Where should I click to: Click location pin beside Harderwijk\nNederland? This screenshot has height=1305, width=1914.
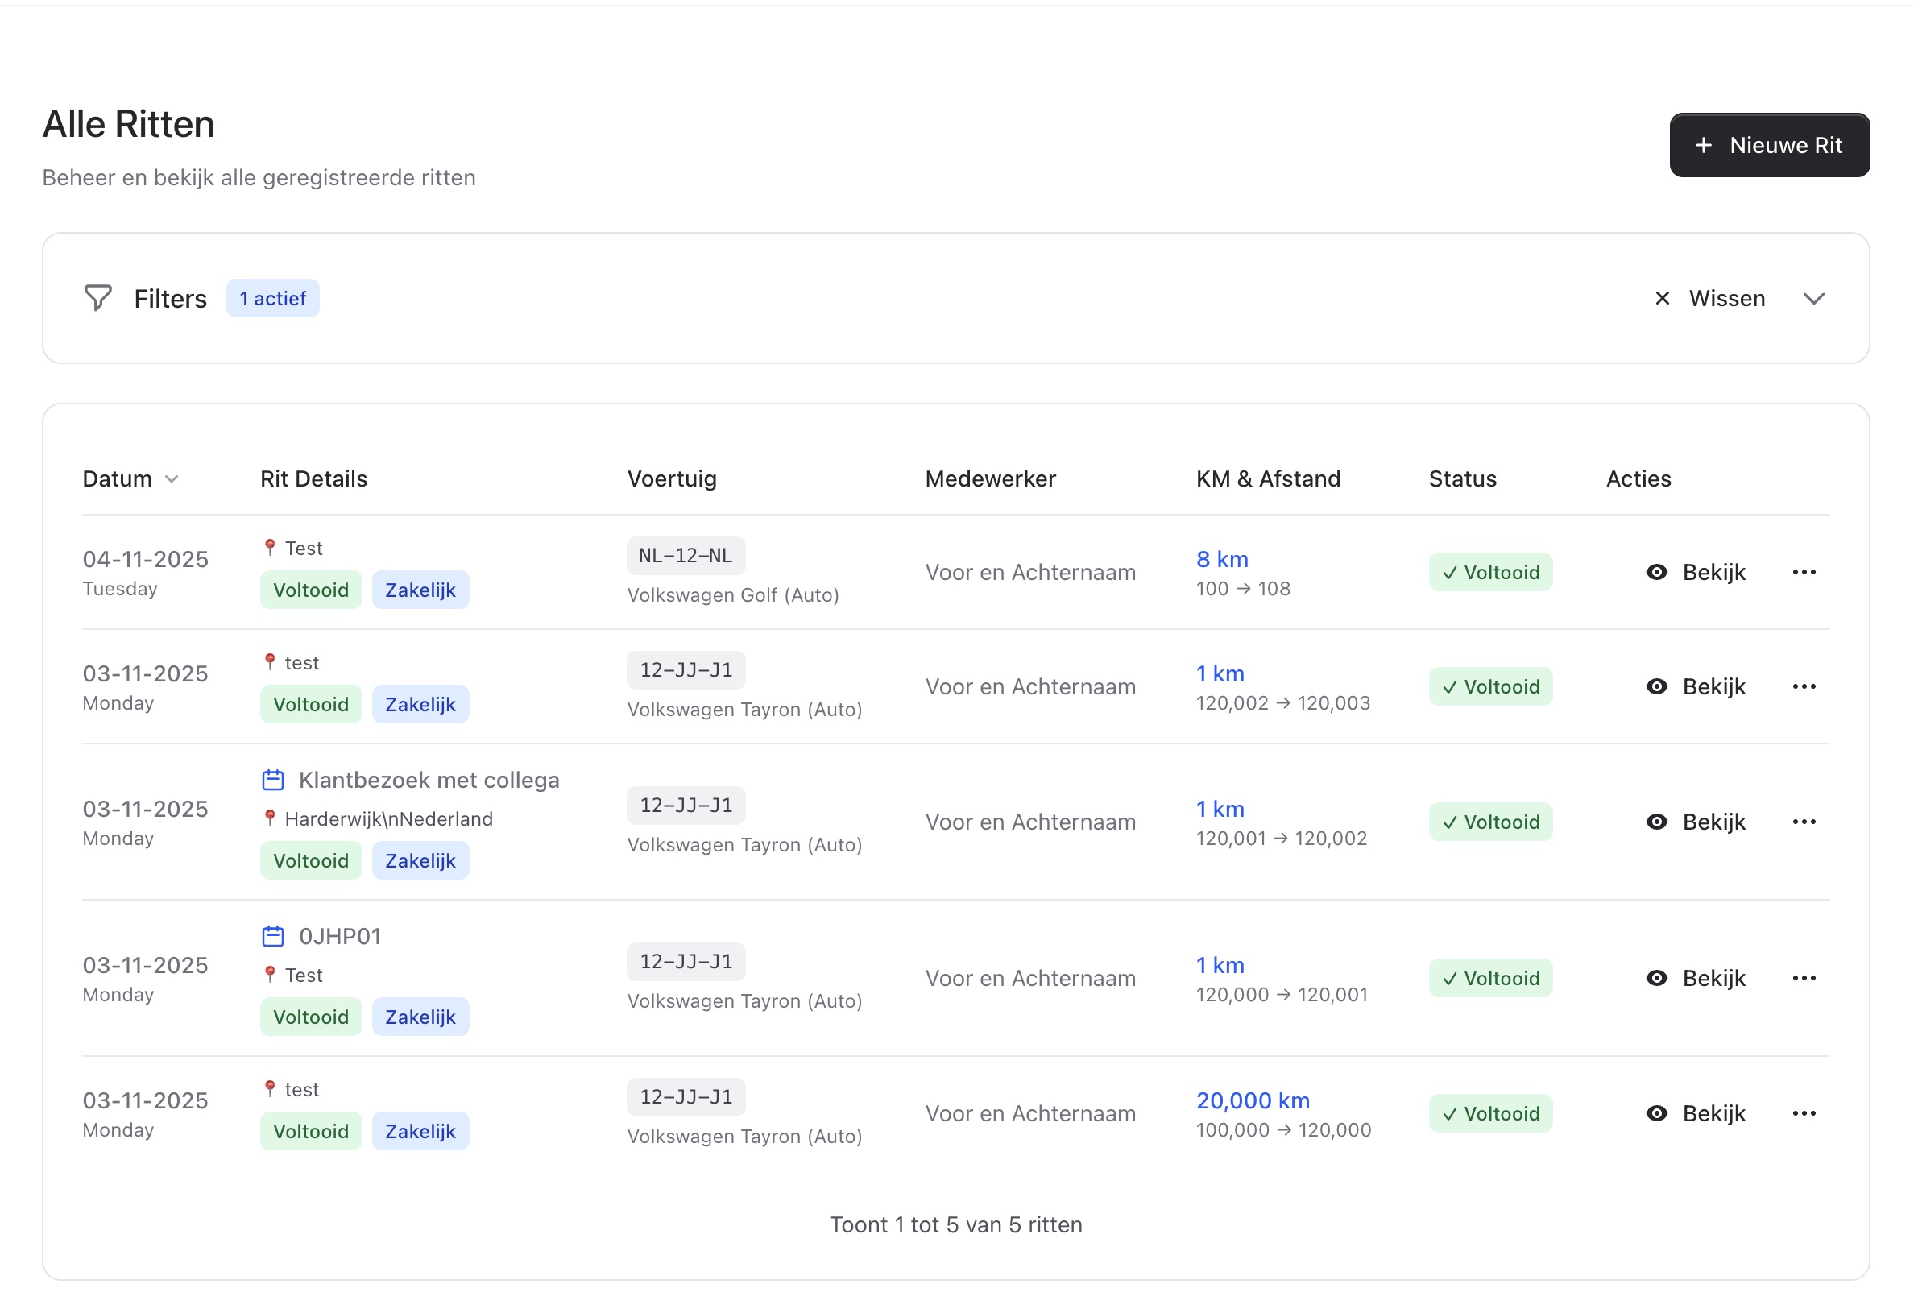click(269, 818)
